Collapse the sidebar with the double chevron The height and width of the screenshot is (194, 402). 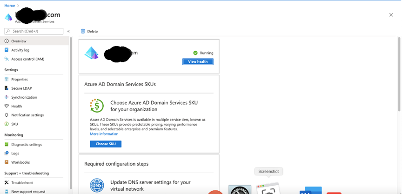pyautogui.click(x=68, y=31)
